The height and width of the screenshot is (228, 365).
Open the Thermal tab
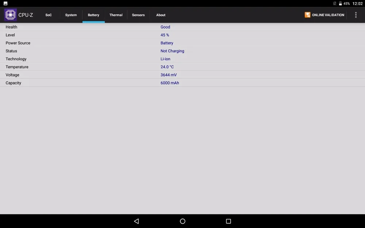click(116, 15)
